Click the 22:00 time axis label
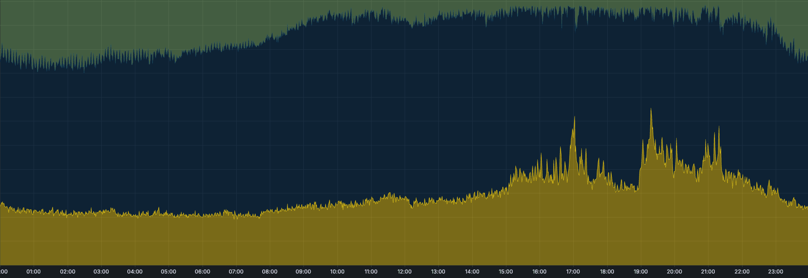This screenshot has width=808, height=278. click(742, 272)
